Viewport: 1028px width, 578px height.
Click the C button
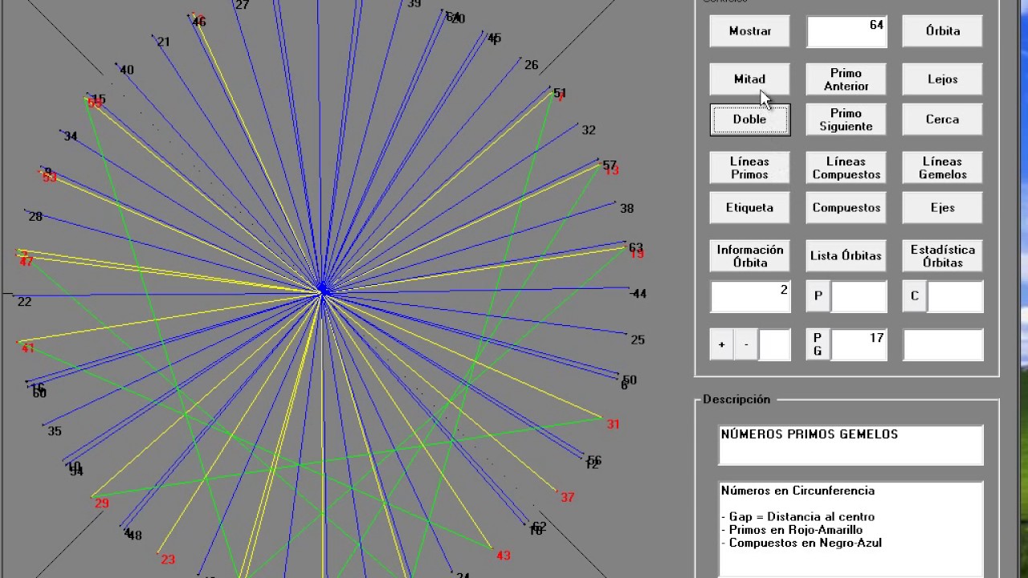point(914,296)
